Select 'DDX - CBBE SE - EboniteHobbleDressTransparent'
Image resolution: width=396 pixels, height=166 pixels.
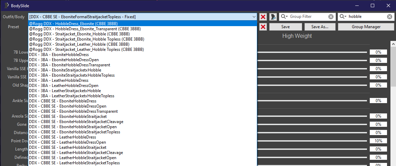click(143, 111)
